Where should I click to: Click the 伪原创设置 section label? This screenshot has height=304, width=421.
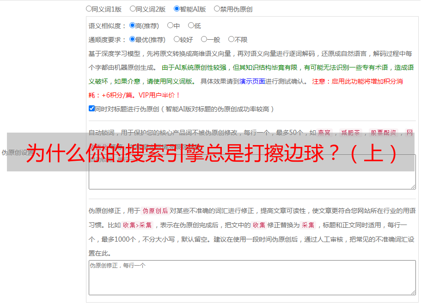coord(18,152)
